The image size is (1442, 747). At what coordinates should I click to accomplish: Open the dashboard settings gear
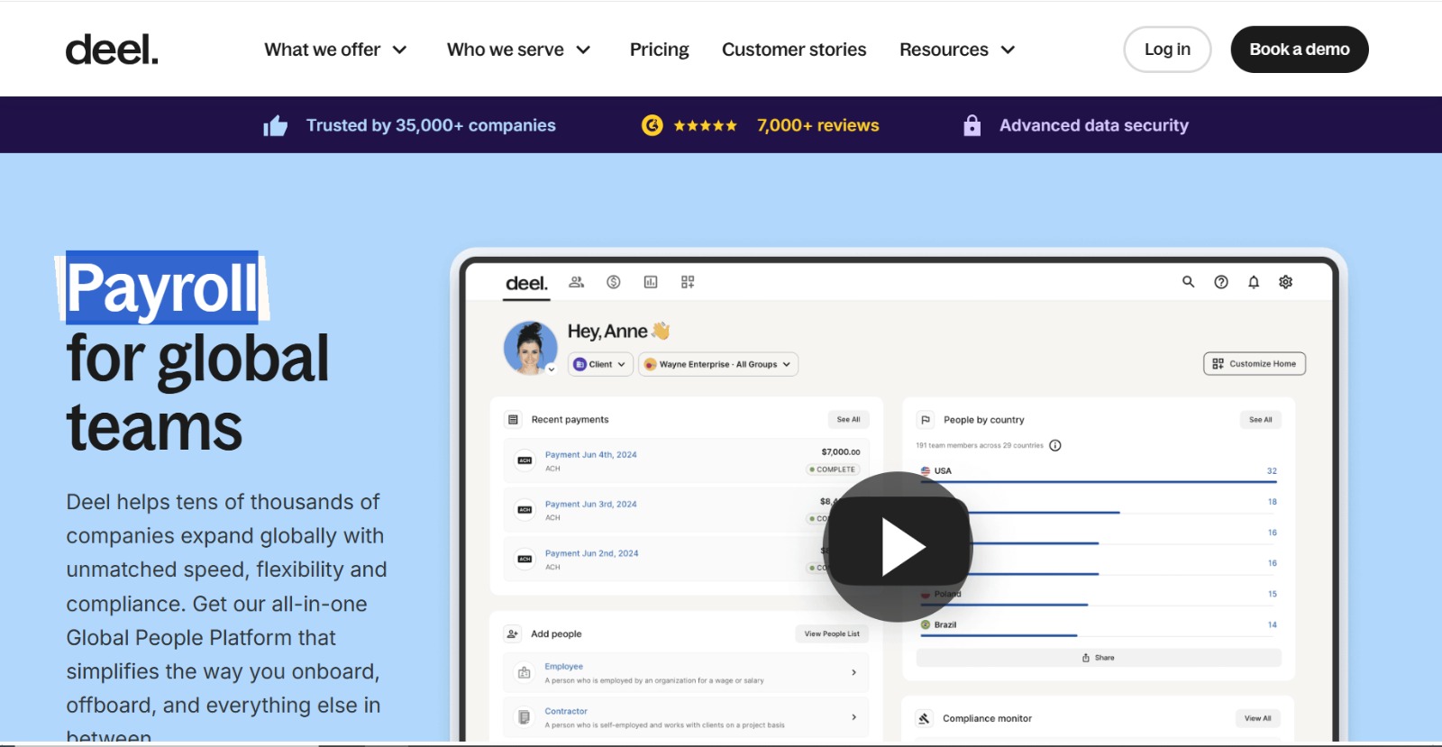[1286, 282]
